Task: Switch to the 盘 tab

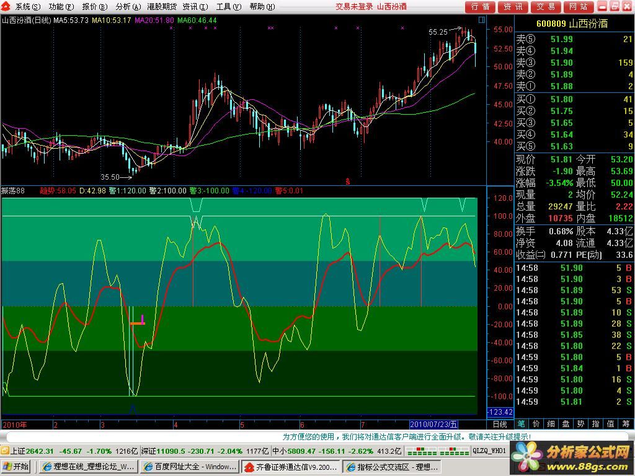Action: (x=566, y=424)
